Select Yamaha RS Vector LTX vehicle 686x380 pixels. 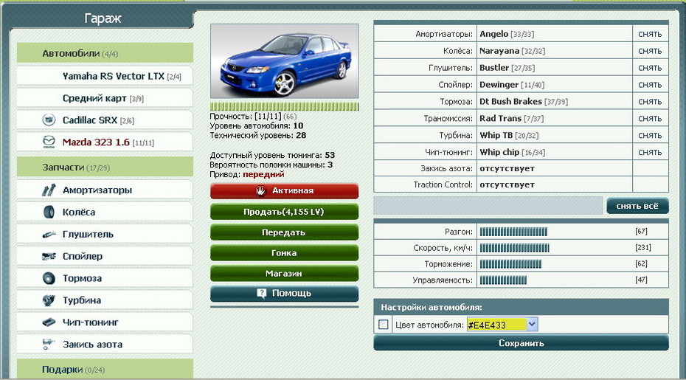105,76
